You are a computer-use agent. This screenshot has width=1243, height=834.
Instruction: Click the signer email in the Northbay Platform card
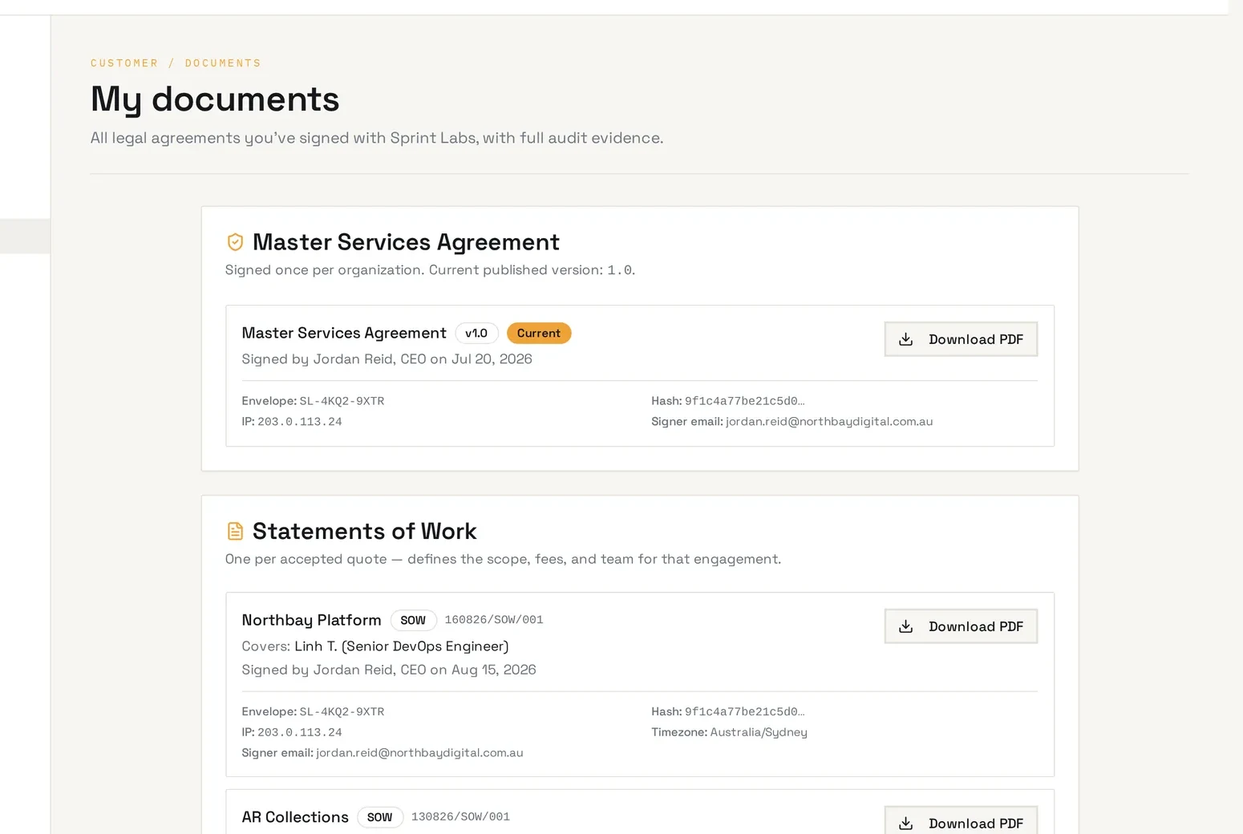[x=419, y=753]
